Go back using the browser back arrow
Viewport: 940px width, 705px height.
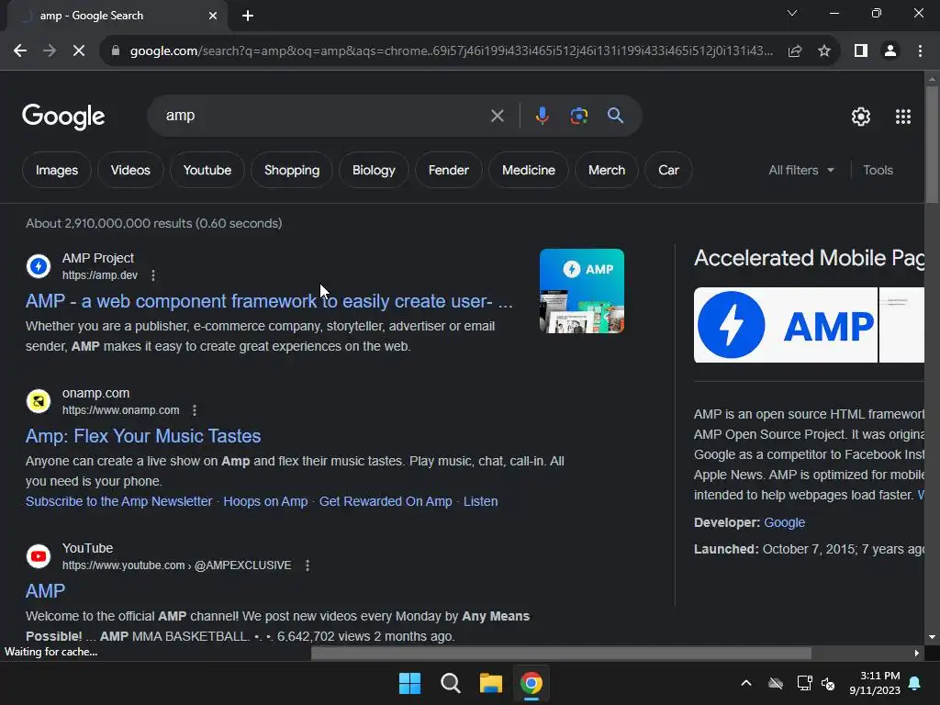[x=20, y=51]
